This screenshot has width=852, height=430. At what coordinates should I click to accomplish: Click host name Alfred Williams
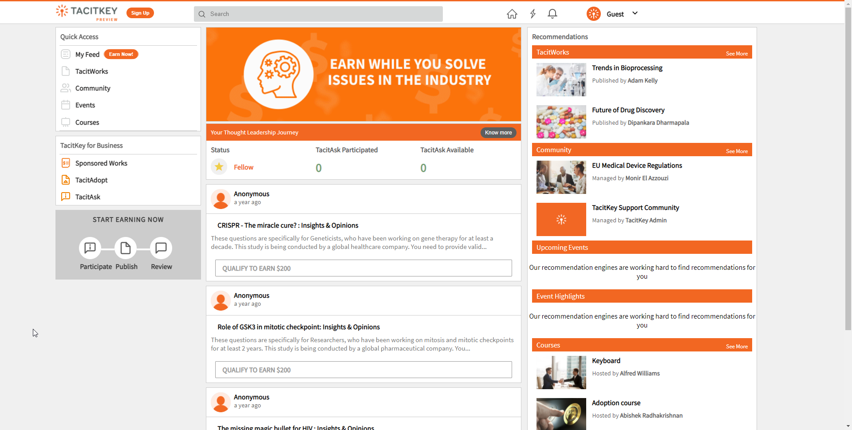coord(640,374)
